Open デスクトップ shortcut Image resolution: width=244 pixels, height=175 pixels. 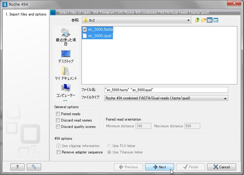[x=66, y=57]
